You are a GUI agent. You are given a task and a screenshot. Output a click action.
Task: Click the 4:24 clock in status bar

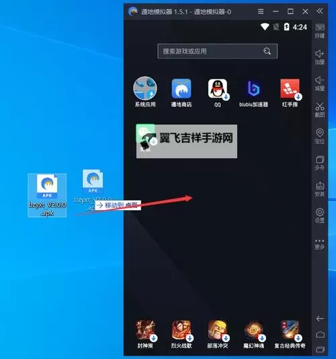click(x=300, y=27)
